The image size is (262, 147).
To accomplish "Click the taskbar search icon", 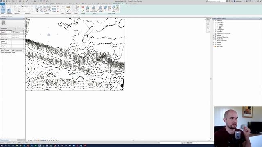I will [x=5, y=145].
